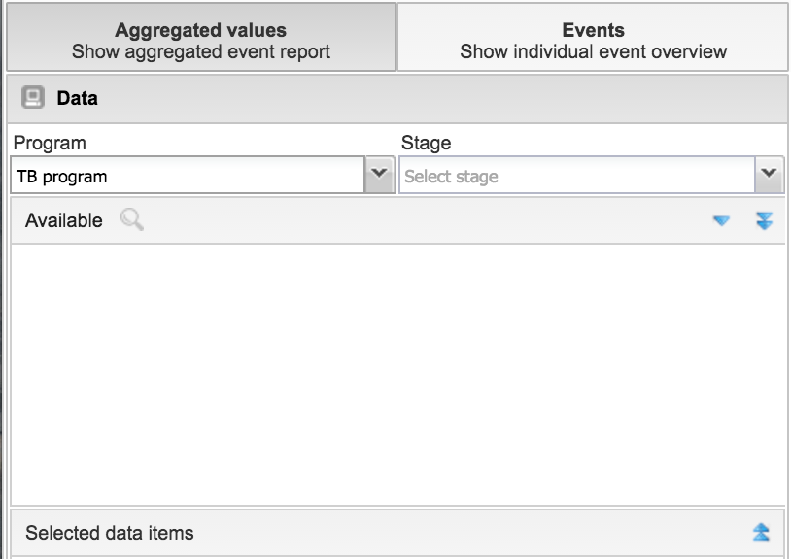Click the Select stage field

point(575,177)
